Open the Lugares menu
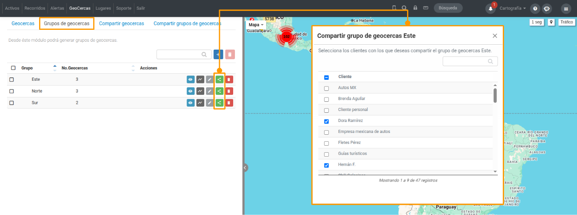The image size is (577, 215). point(103,8)
